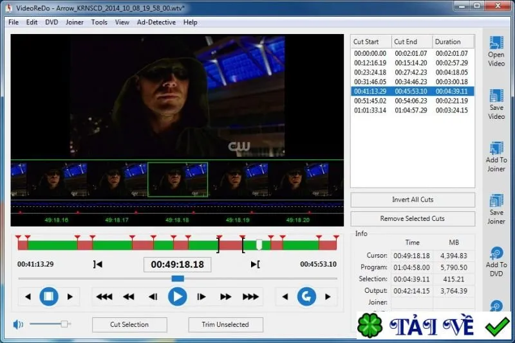Click the Save Joiner icon
This screenshot has width=515, height=343.
pos(496,200)
